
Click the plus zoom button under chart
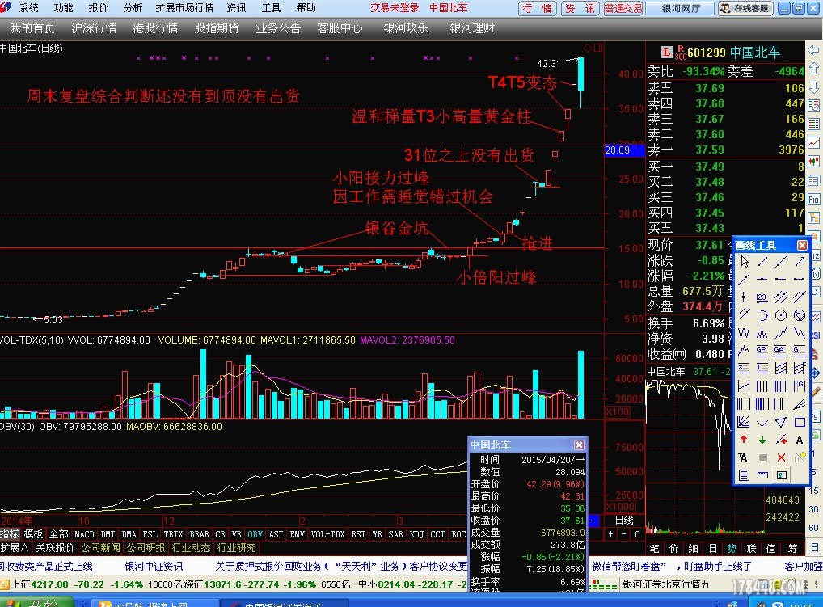tap(610, 534)
